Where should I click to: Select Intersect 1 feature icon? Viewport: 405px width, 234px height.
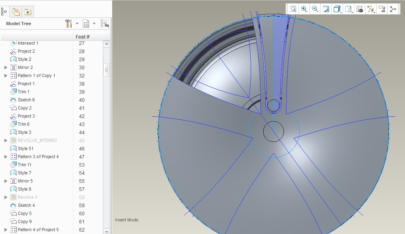pos(13,43)
